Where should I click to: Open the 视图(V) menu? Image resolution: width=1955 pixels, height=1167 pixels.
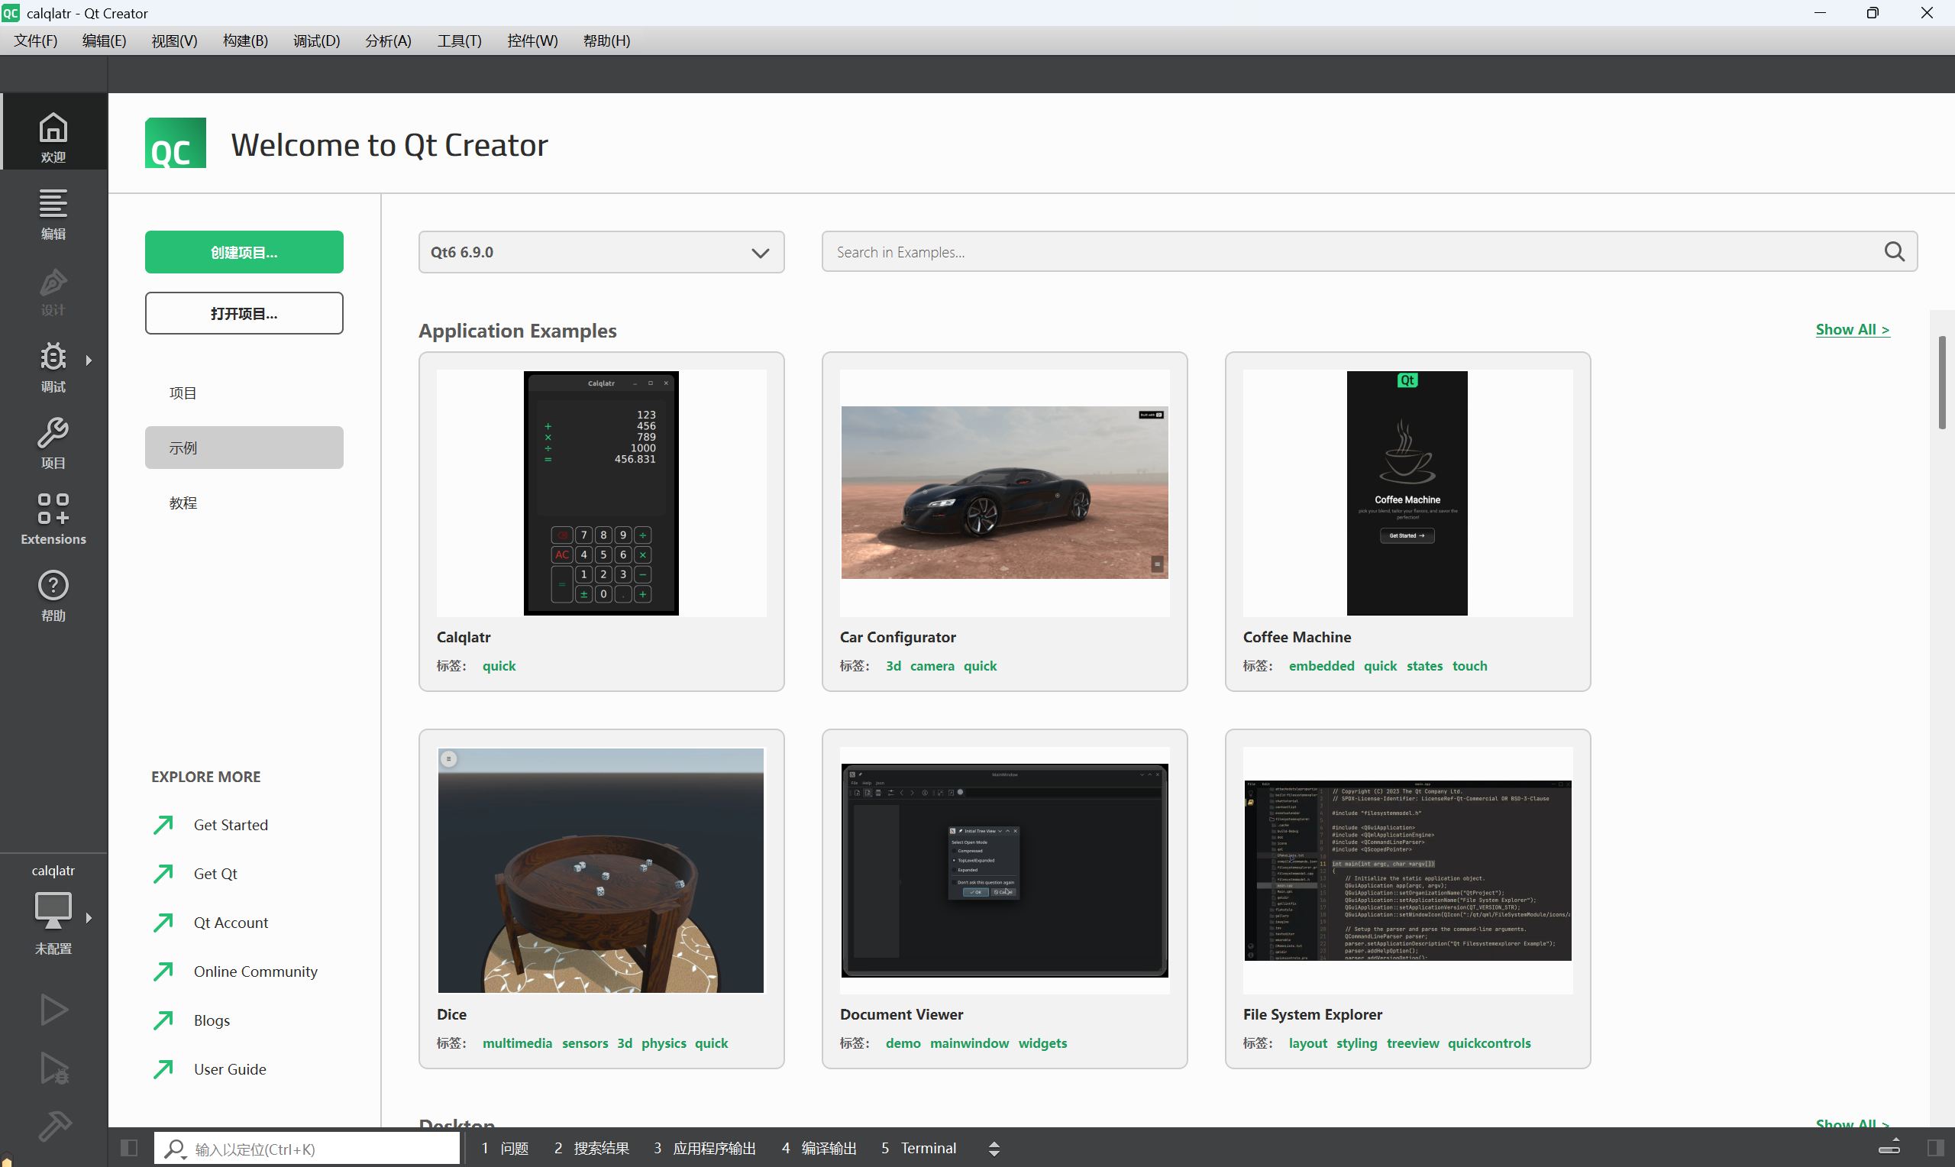pos(175,41)
